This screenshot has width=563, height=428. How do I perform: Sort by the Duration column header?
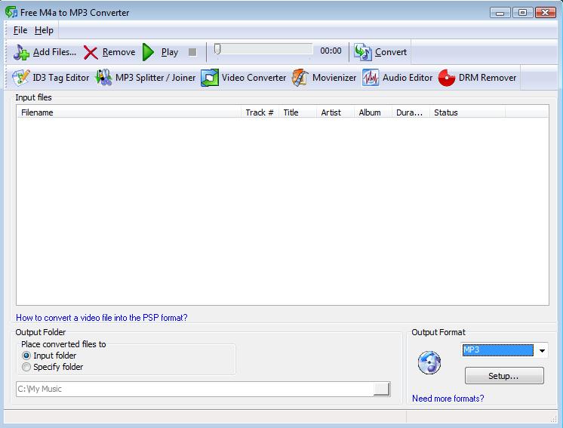pyautogui.click(x=411, y=112)
